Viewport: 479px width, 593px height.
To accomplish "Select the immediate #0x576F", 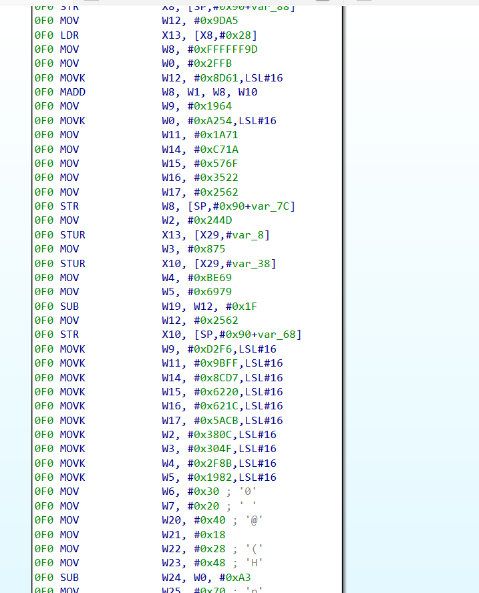I will tap(216, 164).
